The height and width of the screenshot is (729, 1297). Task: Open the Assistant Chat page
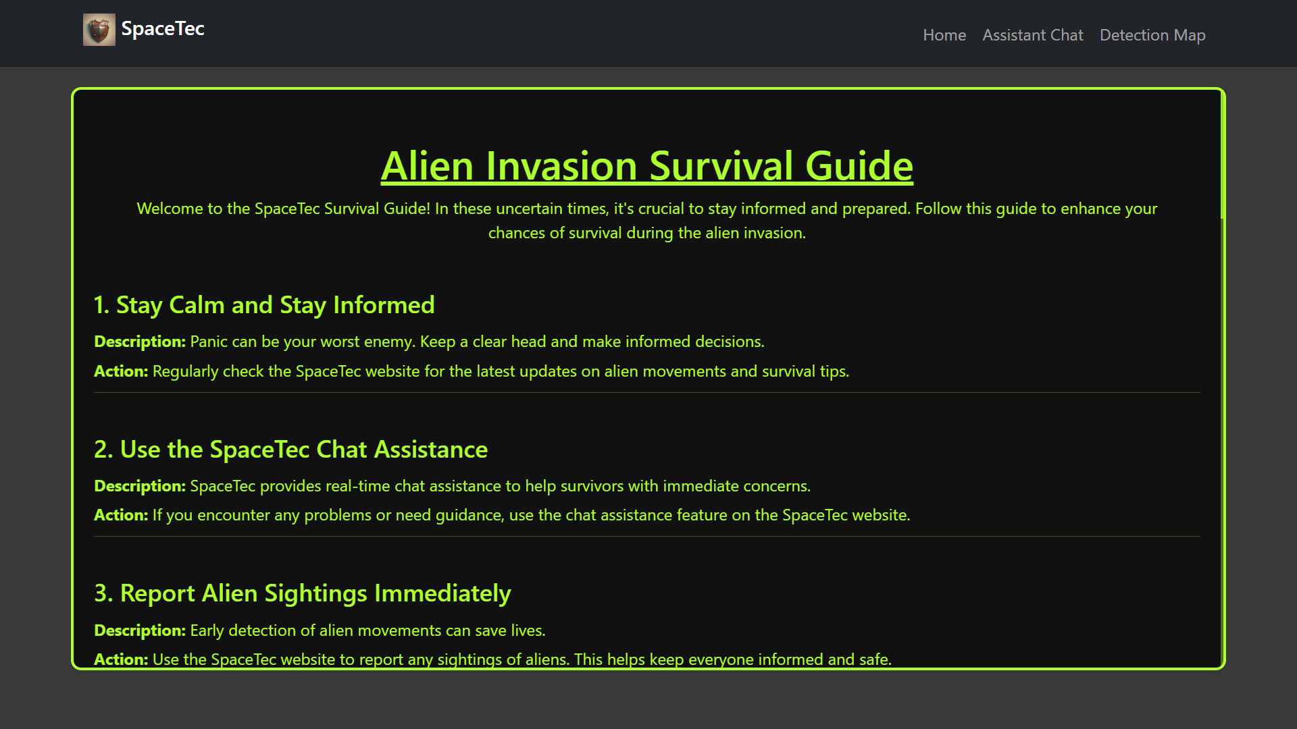coord(1032,35)
